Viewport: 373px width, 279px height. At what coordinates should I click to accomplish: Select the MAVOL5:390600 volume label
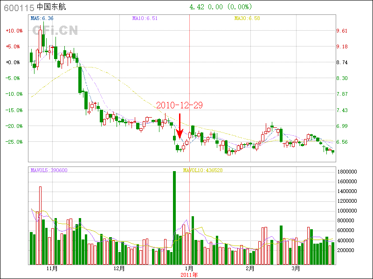point(49,170)
